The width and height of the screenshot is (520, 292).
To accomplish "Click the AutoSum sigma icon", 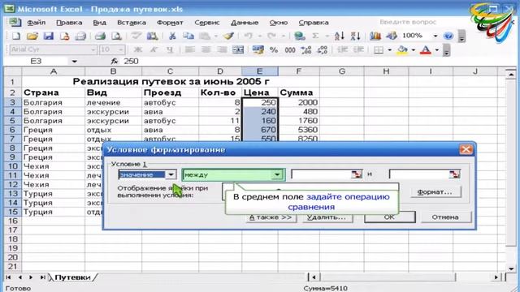I will point(315,36).
